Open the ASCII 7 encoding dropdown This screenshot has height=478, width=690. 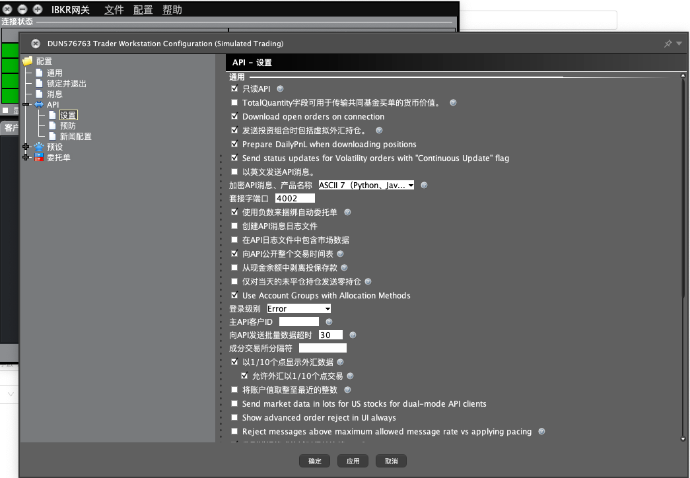click(366, 186)
